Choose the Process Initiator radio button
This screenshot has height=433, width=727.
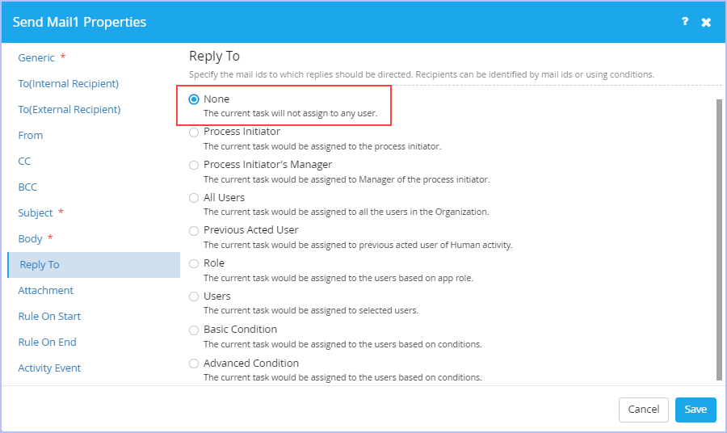pos(194,132)
